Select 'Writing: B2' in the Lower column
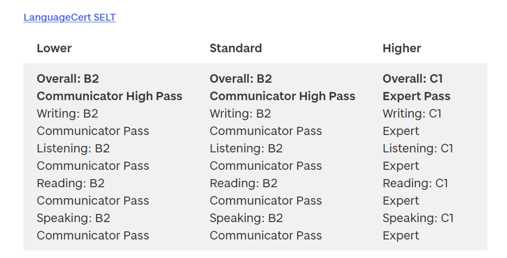 pyautogui.click(x=67, y=114)
